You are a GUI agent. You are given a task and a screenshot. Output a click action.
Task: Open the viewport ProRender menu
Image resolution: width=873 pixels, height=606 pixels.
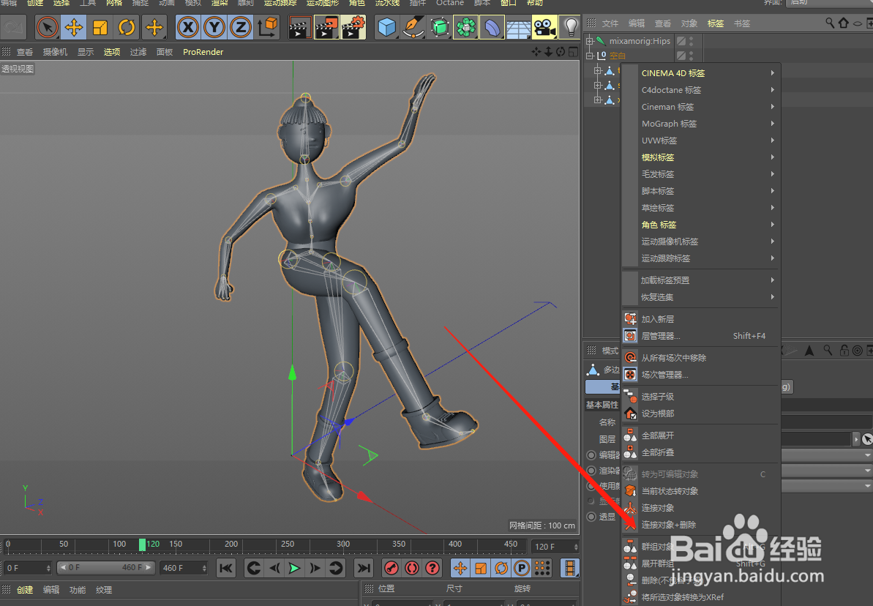203,52
